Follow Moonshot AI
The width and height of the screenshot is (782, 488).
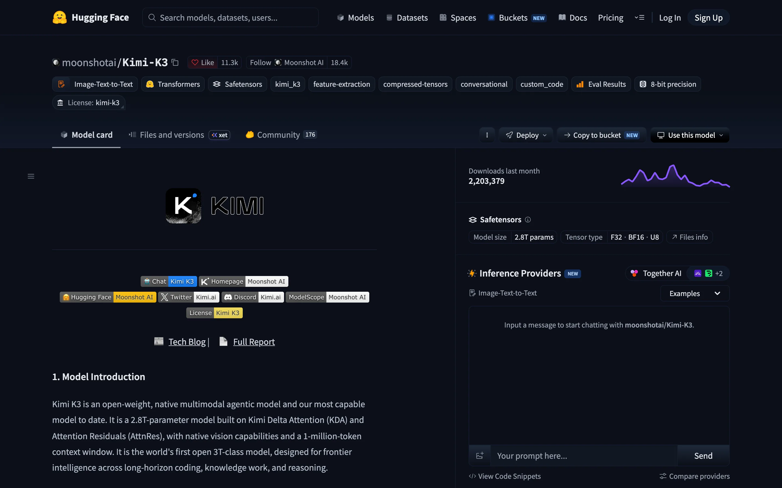point(286,63)
